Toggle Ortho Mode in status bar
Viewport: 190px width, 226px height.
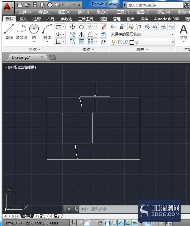pyautogui.click(x=93, y=223)
